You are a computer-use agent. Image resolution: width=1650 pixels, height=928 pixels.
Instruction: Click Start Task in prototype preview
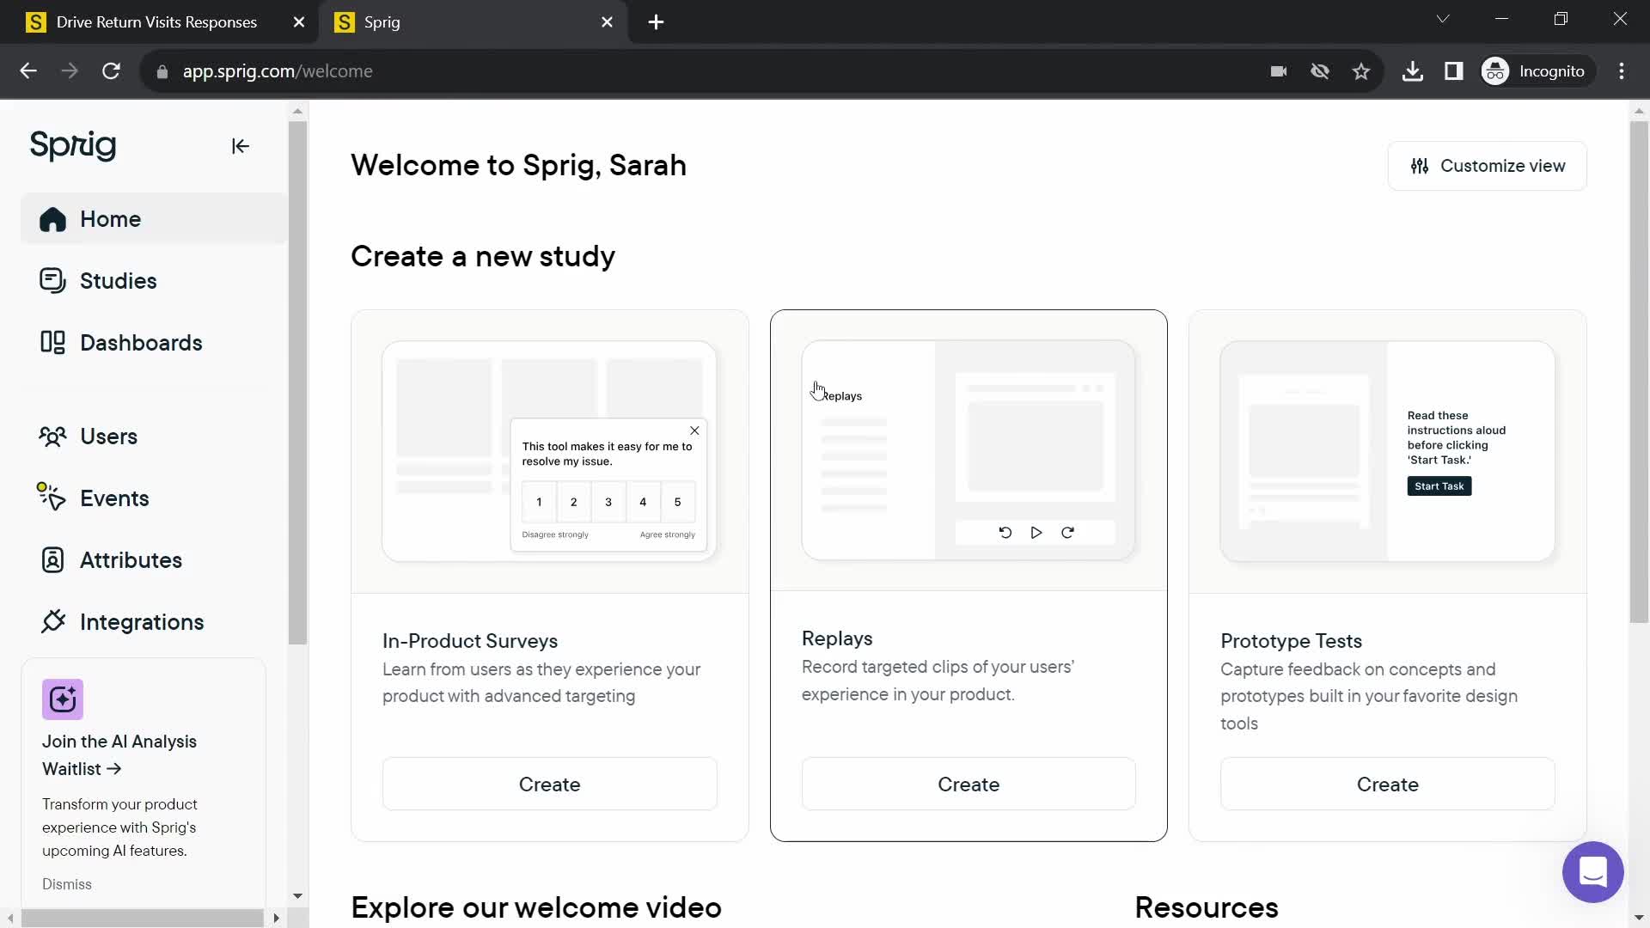[1439, 486]
